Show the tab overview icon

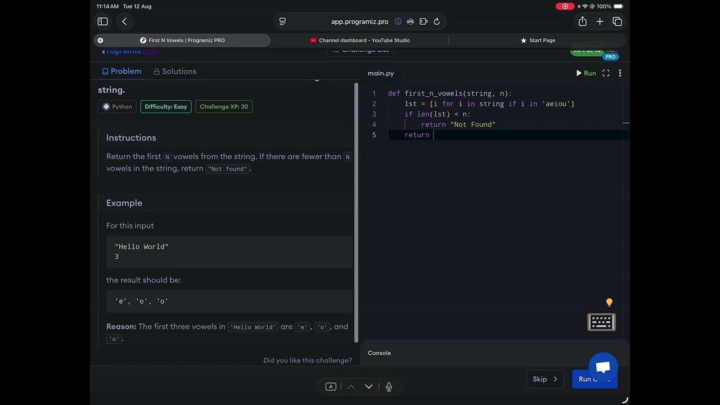(x=617, y=21)
